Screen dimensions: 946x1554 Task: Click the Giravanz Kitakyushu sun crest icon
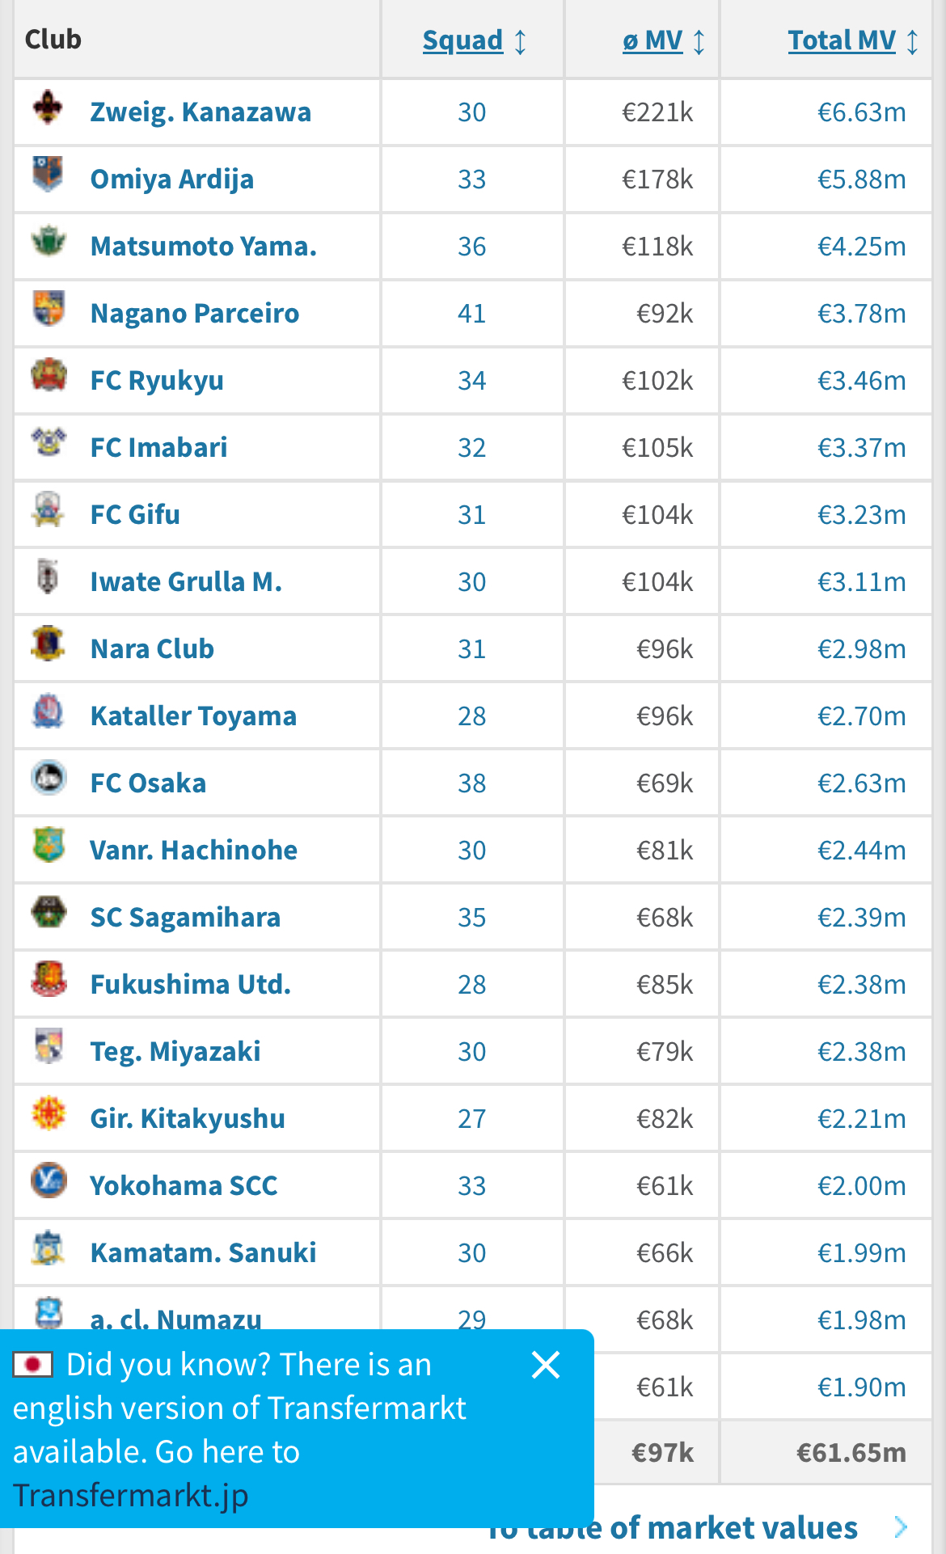[49, 1114]
